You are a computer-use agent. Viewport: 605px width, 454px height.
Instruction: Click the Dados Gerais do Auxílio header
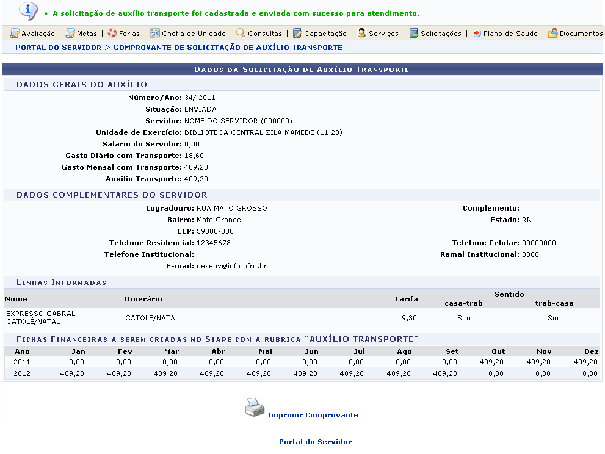(x=82, y=84)
